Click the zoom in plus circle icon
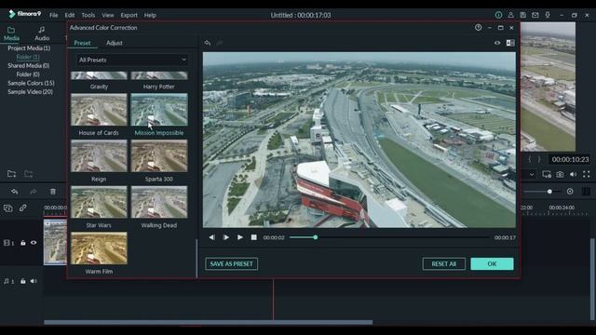Image resolution: width=596 pixels, height=335 pixels. [570, 192]
